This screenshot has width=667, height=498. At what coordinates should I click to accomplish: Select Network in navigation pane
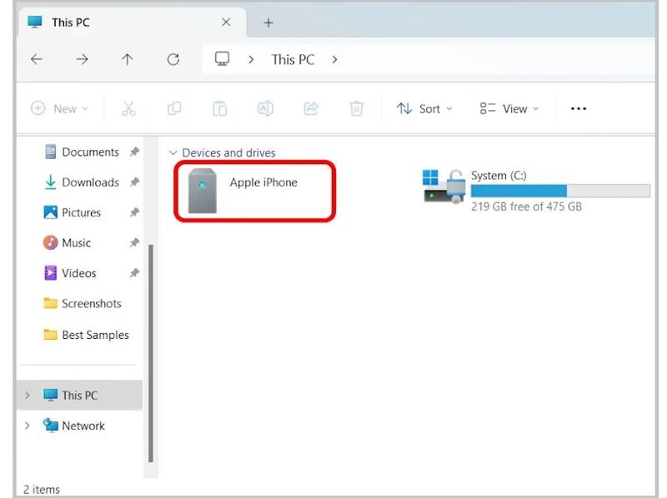click(x=74, y=426)
